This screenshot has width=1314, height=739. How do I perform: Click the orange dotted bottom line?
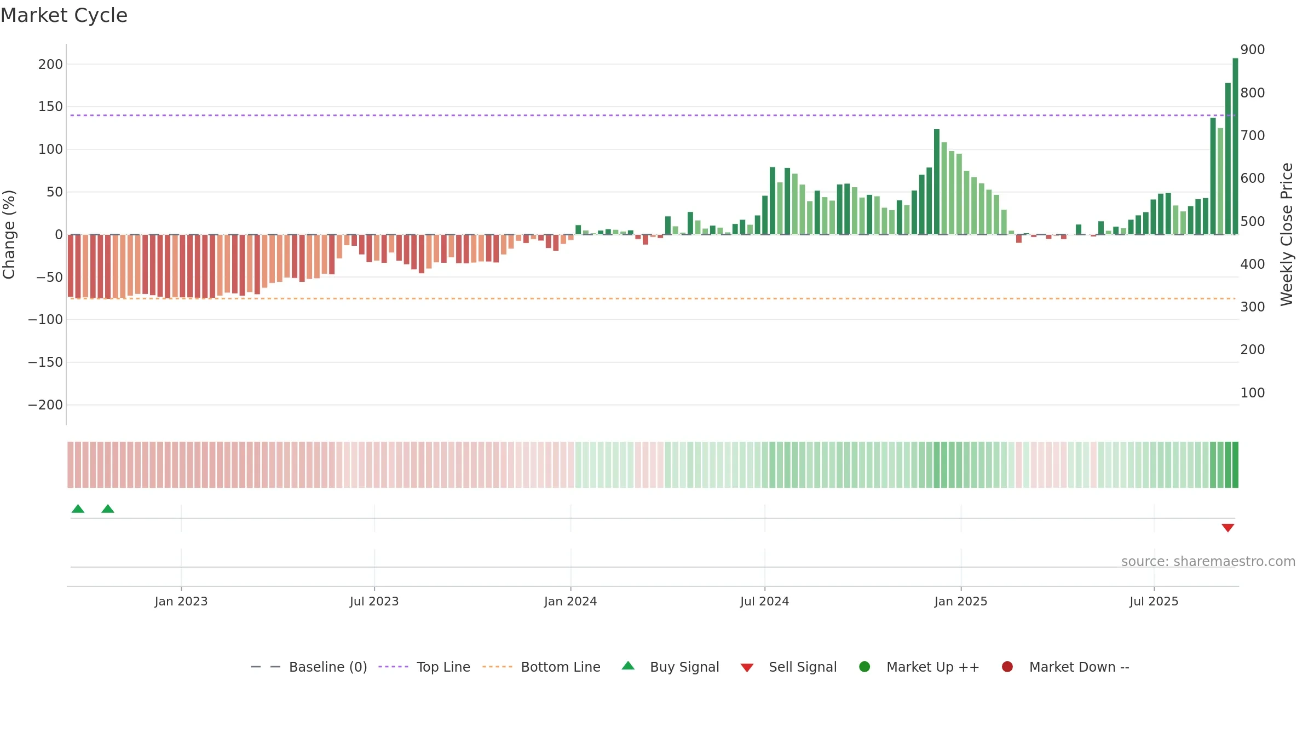coord(653,298)
